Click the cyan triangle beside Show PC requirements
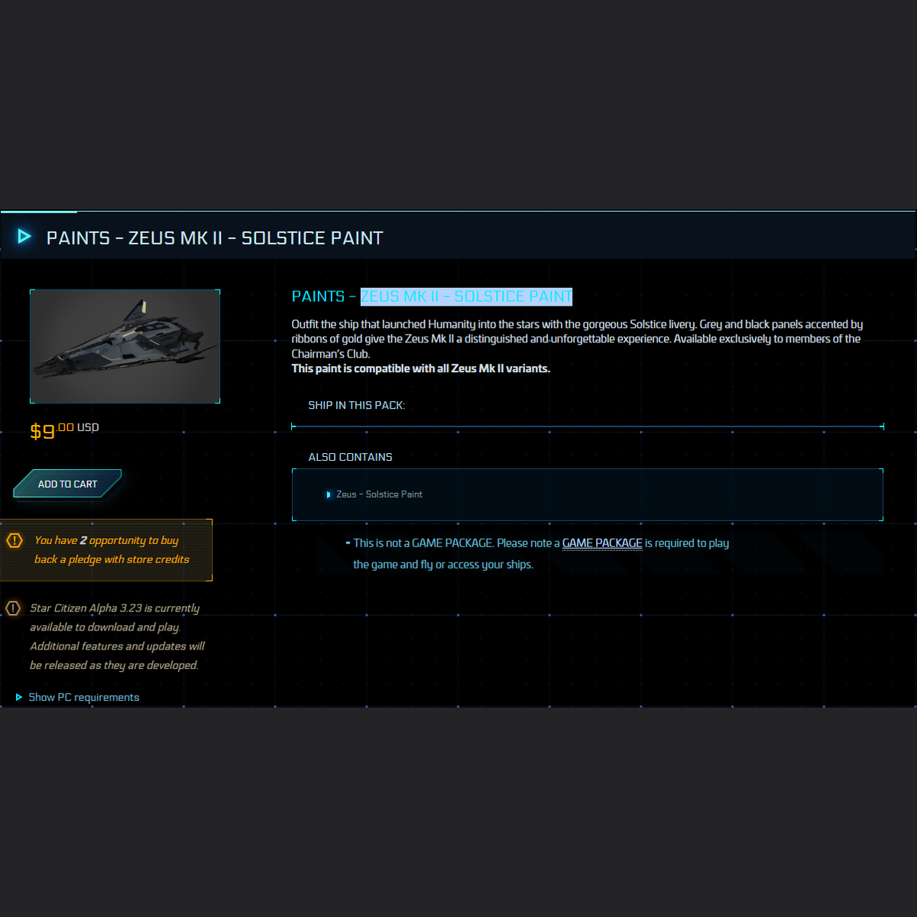This screenshot has height=917, width=917. point(18,697)
